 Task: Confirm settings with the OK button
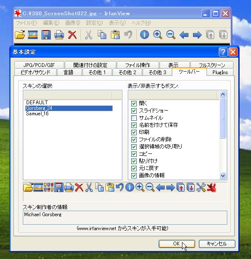pos(177,244)
